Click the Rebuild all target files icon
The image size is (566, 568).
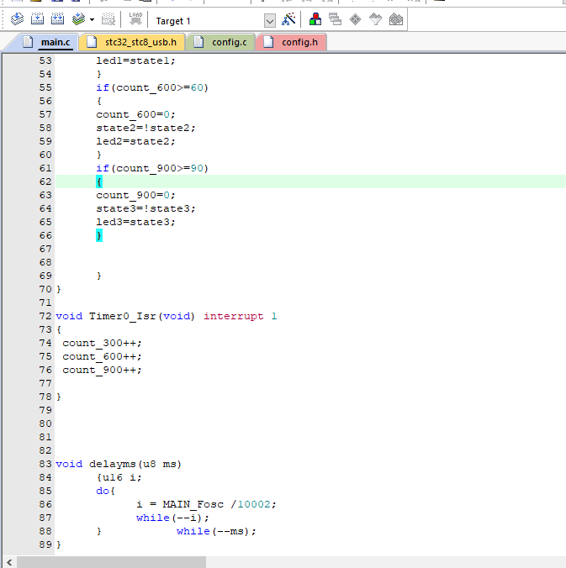coord(58,19)
